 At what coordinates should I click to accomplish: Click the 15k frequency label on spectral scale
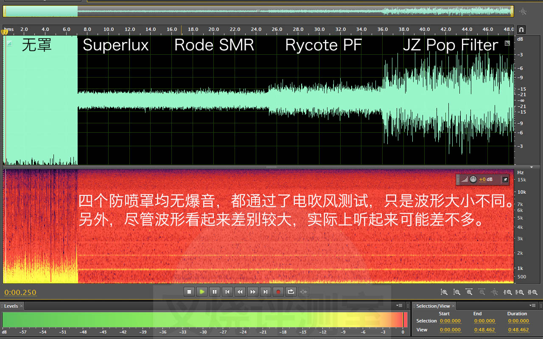point(521,180)
